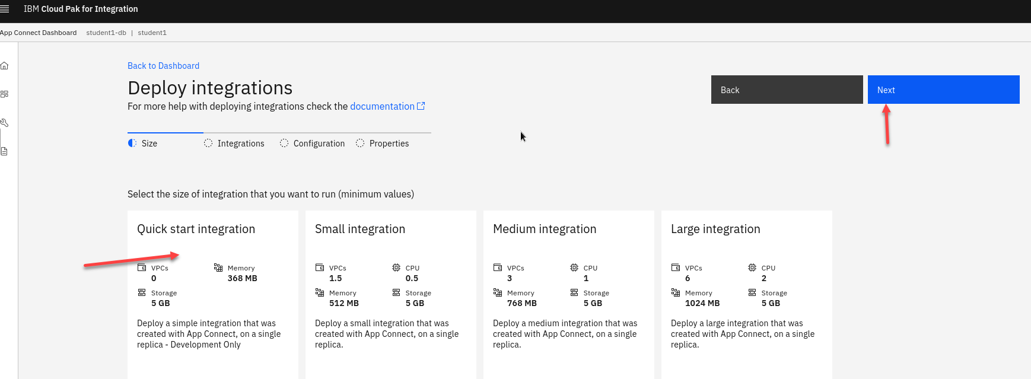Click the document icon in sidebar

point(4,151)
